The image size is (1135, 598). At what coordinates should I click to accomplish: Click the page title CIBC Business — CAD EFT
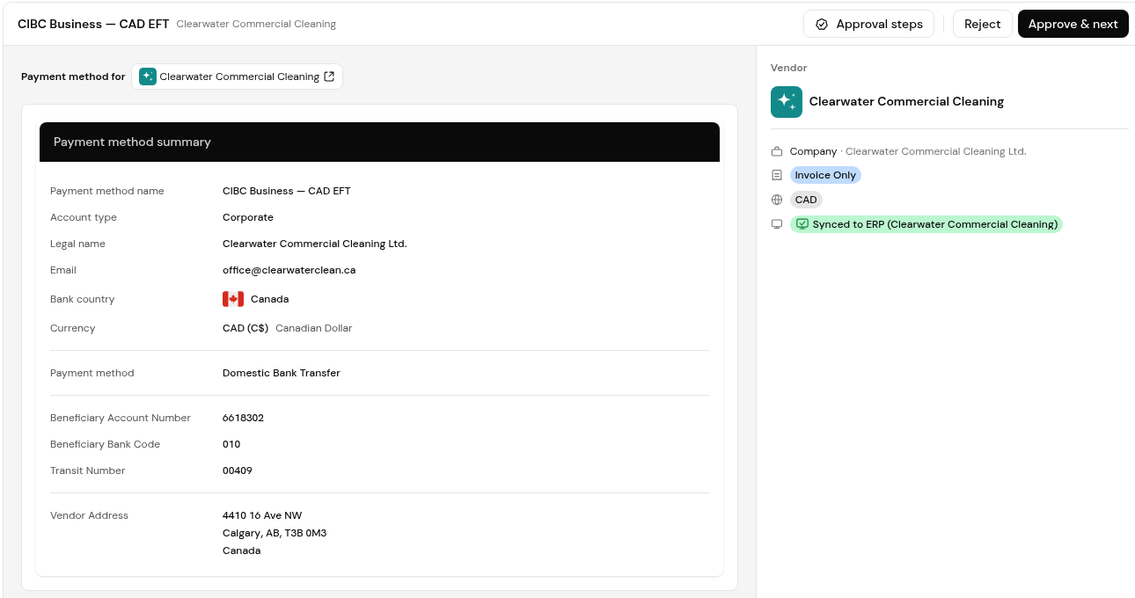(93, 24)
